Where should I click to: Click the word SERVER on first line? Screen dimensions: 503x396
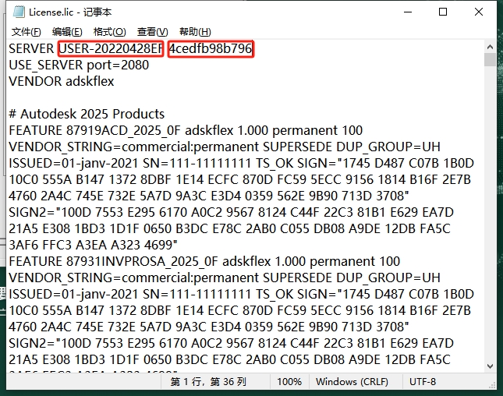point(31,49)
